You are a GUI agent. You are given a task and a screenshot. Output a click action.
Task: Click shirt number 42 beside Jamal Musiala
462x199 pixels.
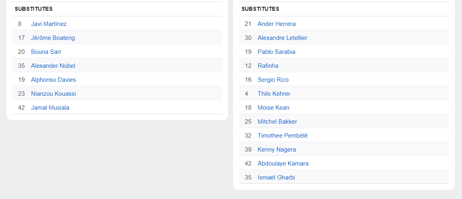tap(22, 108)
